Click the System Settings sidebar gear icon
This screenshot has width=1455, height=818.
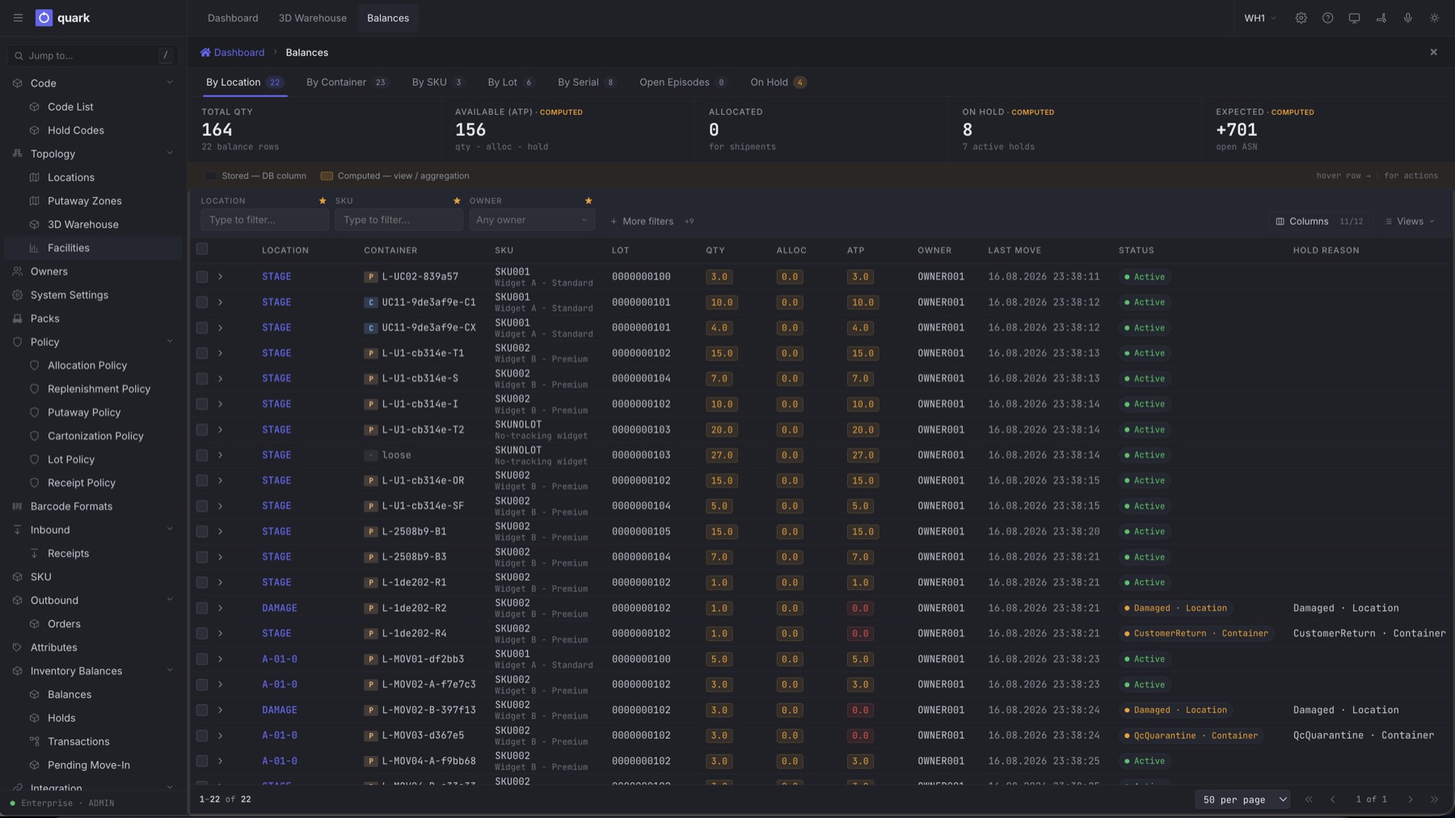[17, 295]
